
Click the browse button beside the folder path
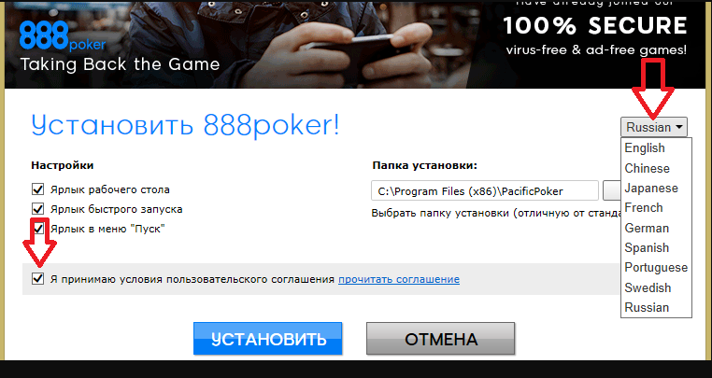tap(612, 190)
